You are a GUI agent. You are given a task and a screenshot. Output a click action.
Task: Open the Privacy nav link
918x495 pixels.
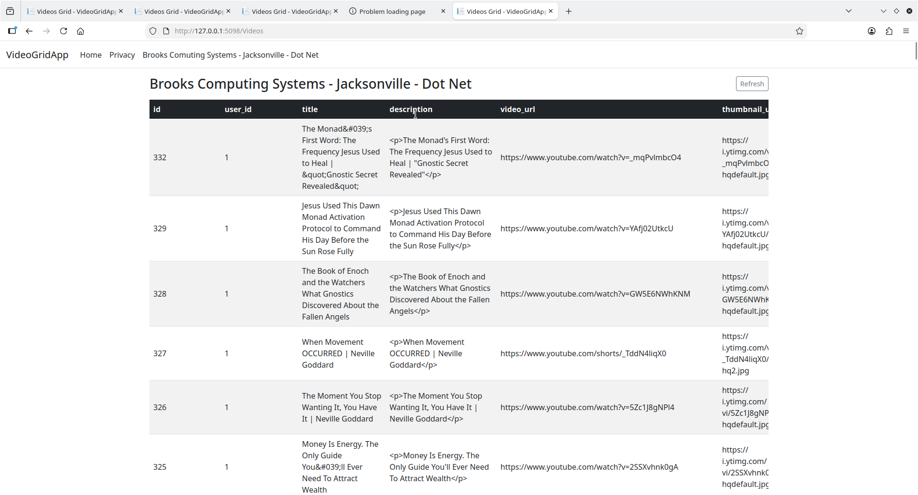click(122, 55)
